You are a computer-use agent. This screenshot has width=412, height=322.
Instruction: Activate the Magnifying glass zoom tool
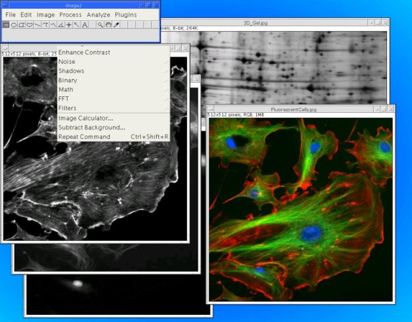pyautogui.click(x=100, y=25)
